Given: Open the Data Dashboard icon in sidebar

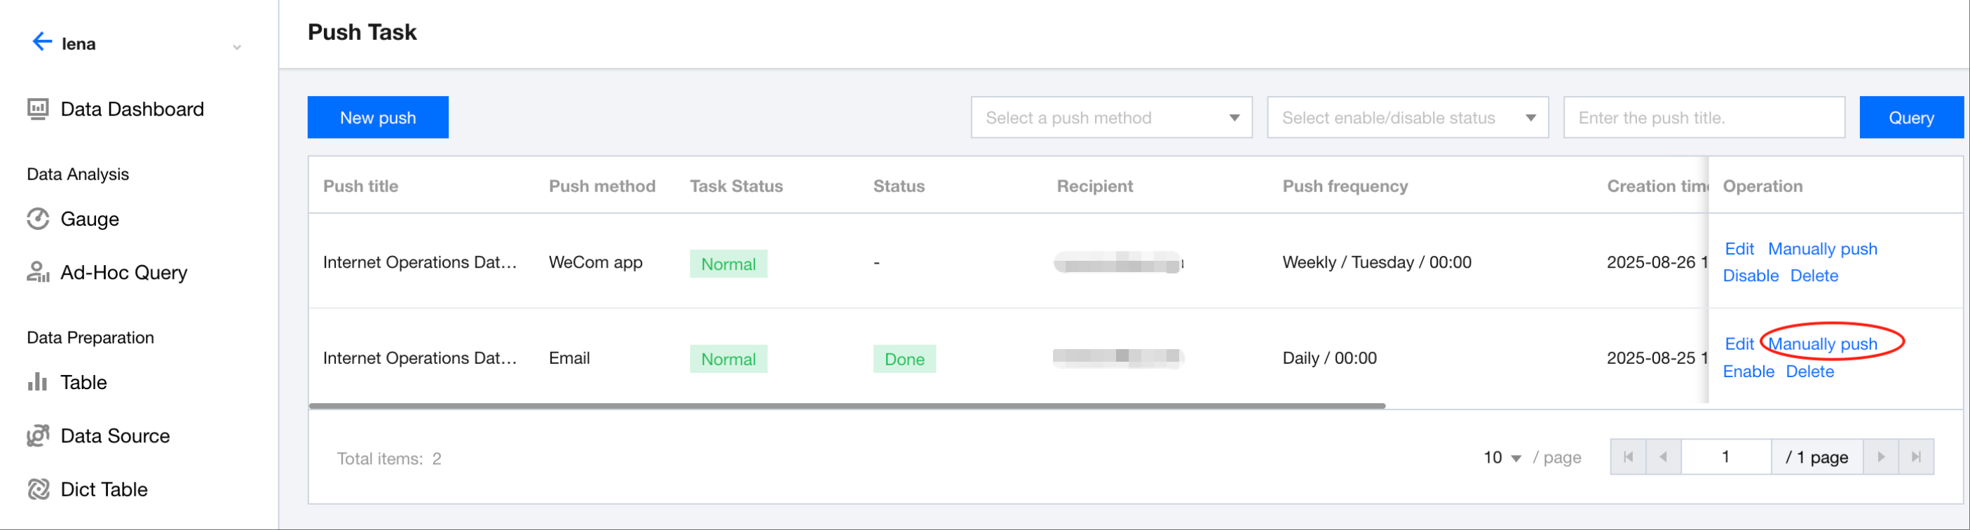Looking at the screenshot, I should point(37,109).
